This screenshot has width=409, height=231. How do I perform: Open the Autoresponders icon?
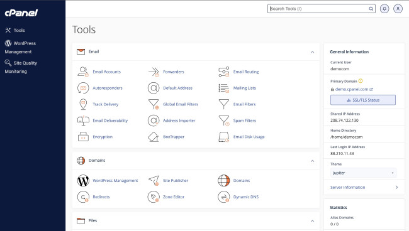coord(83,88)
